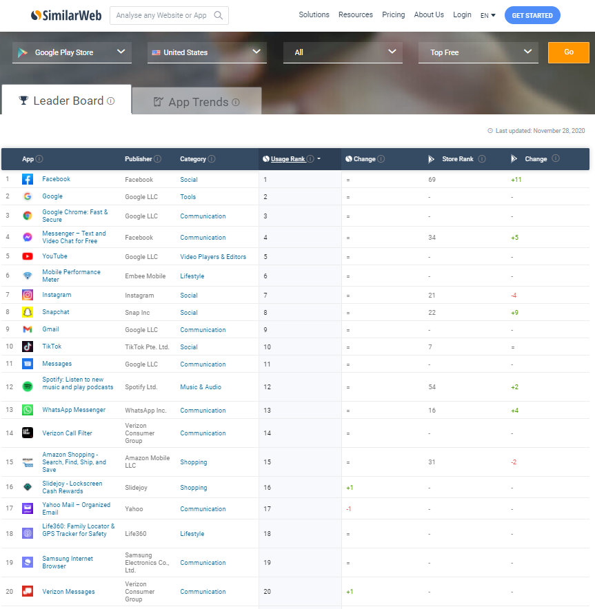Open the Resources menu
The image size is (595, 609).
pos(356,14)
